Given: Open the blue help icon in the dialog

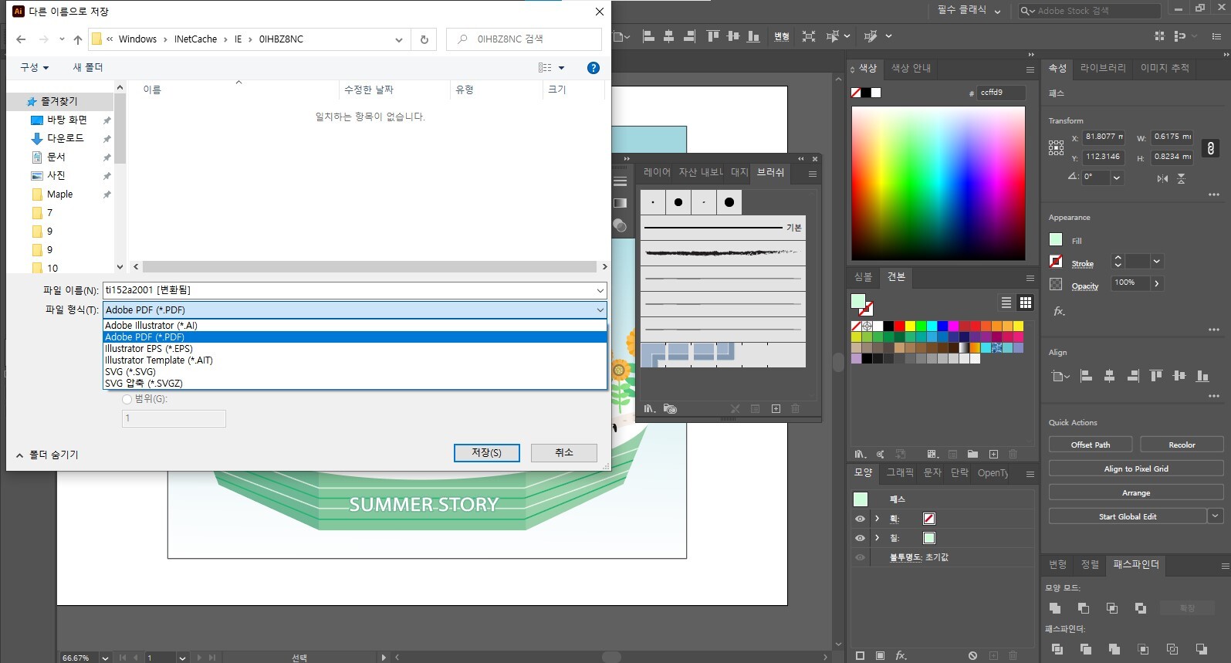Looking at the screenshot, I should click(x=593, y=68).
